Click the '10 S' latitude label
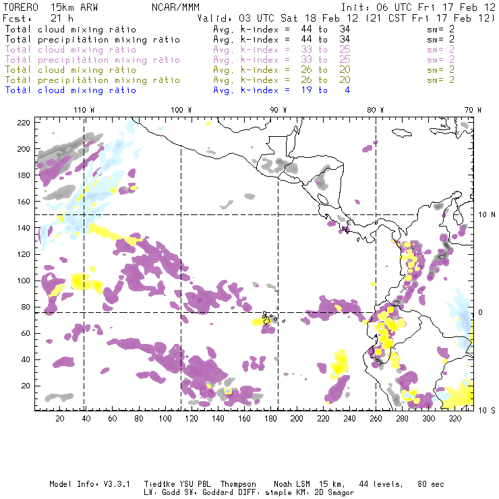This screenshot has height=499, width=499. click(x=487, y=411)
